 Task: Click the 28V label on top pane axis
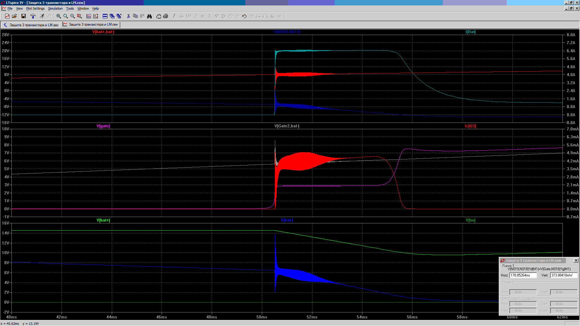click(x=5, y=35)
